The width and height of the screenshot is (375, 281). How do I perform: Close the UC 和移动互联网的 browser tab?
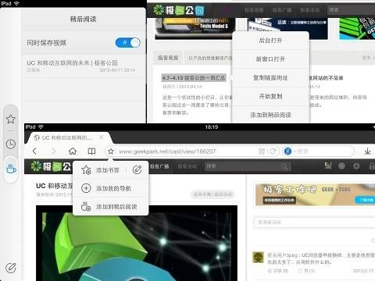(x=102, y=137)
